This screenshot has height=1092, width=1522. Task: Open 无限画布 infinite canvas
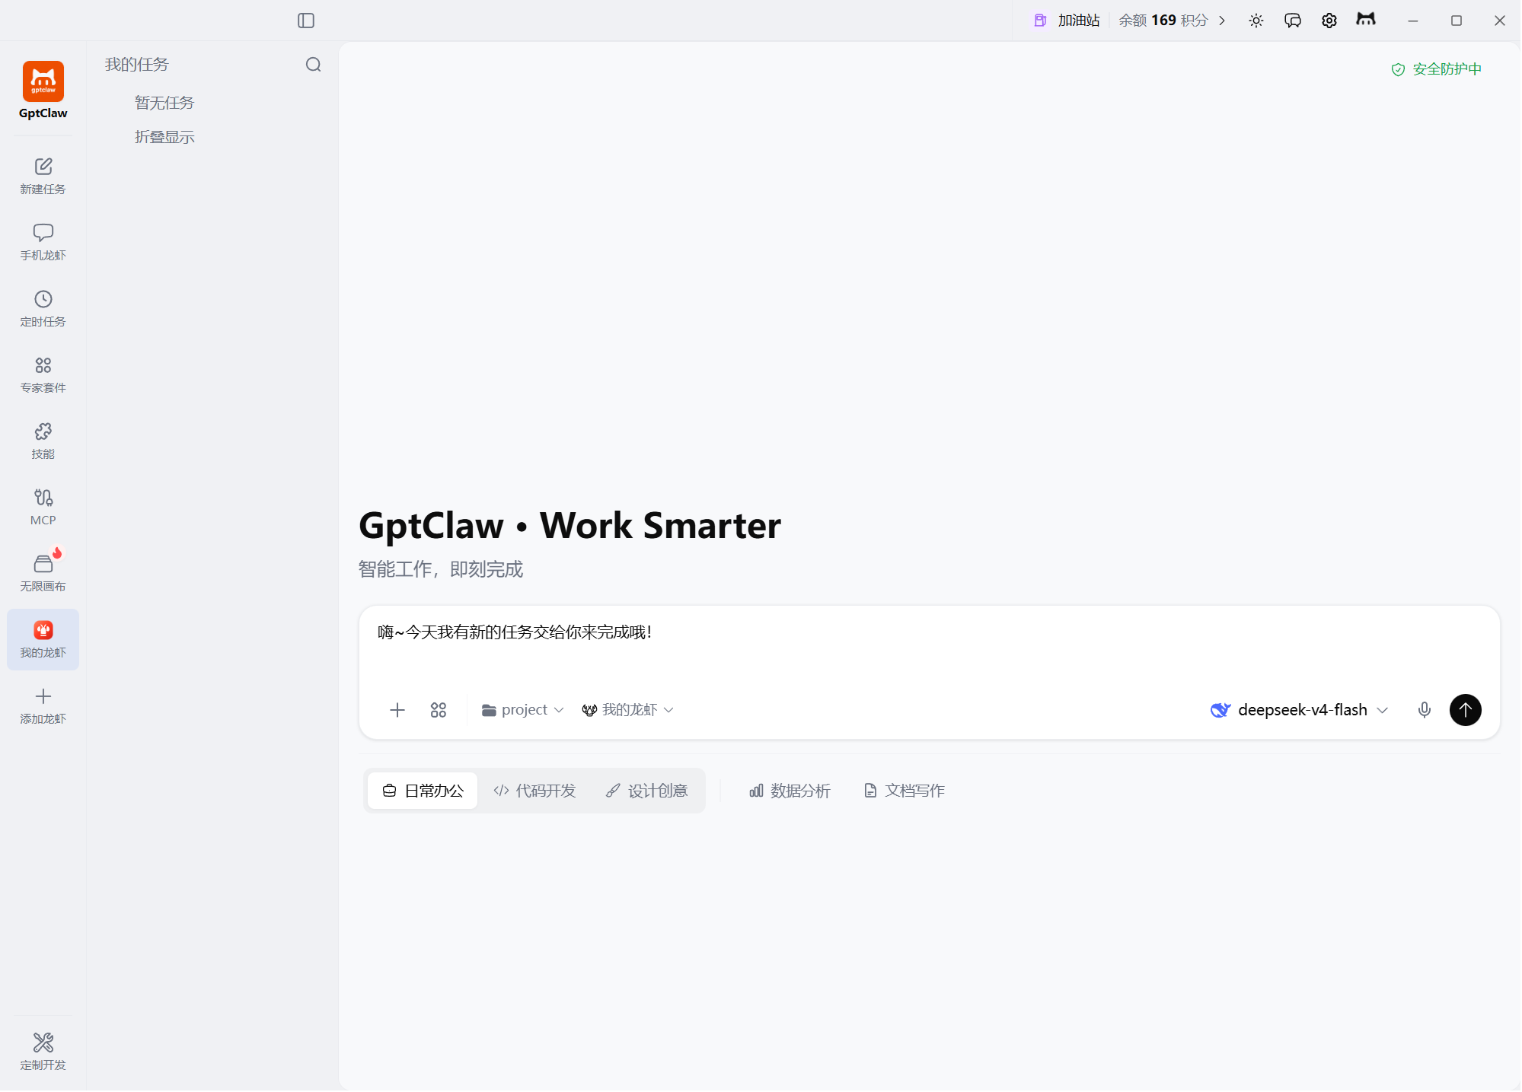pos(43,573)
